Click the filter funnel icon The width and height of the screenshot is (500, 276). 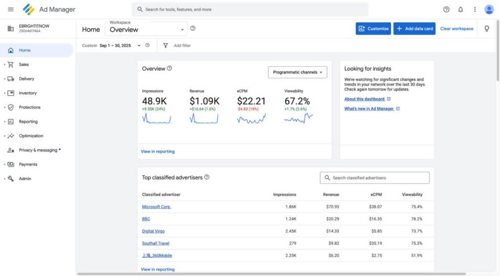point(166,45)
